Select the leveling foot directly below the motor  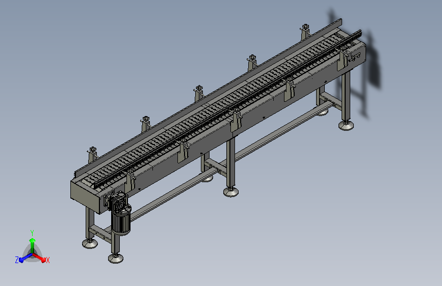point(116,259)
